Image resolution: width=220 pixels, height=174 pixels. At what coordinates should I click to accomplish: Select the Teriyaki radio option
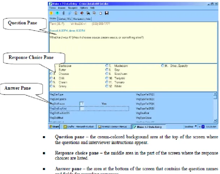click(x=107, y=78)
